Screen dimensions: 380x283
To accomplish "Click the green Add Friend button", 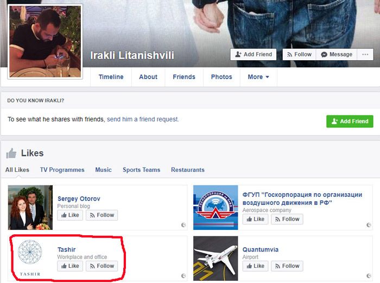I will (x=350, y=121).
